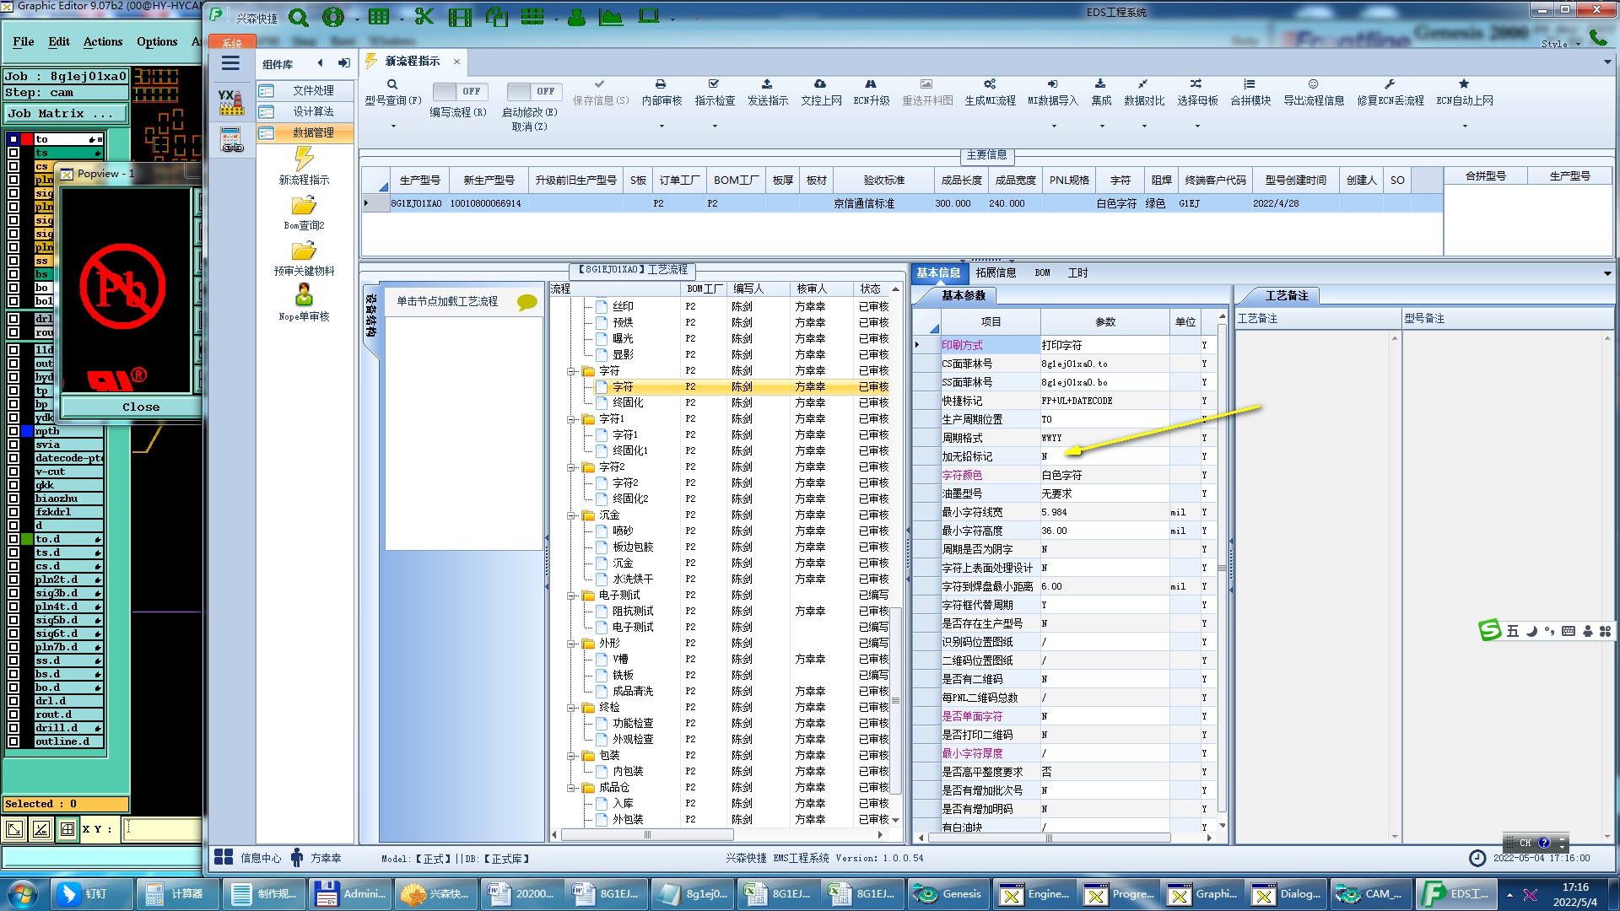Switch to the 拓展信息 tab
The height and width of the screenshot is (911, 1620).
(x=996, y=272)
